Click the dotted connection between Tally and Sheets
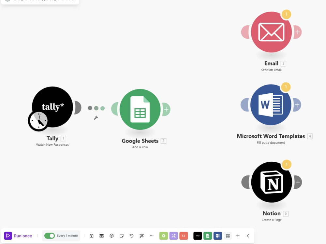The width and height of the screenshot is (326, 244). (x=96, y=108)
